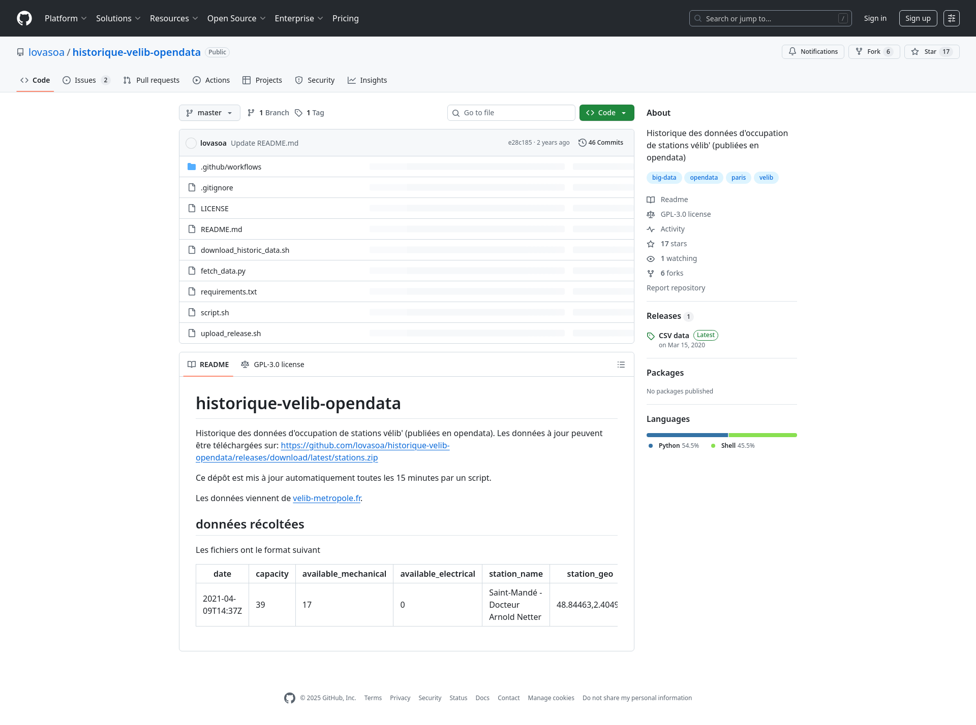Click the commit history clock icon
The width and height of the screenshot is (976, 725).
[x=583, y=143]
